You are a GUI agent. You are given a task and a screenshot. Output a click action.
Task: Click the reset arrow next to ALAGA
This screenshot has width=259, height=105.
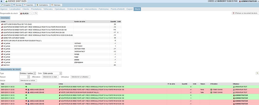pyautogui.click(x=36, y=13)
